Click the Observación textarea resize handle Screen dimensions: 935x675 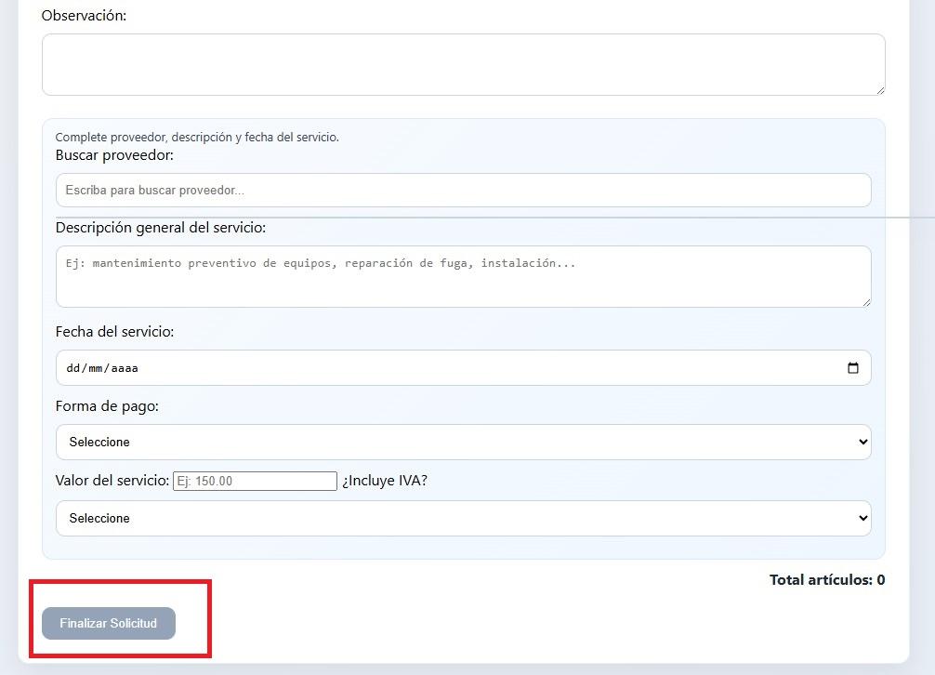[x=881, y=90]
